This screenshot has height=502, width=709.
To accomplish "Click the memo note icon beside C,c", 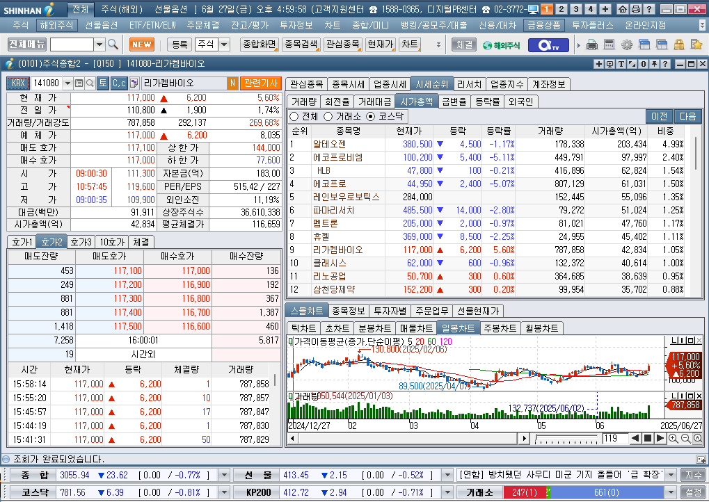I will pyautogui.click(x=134, y=83).
